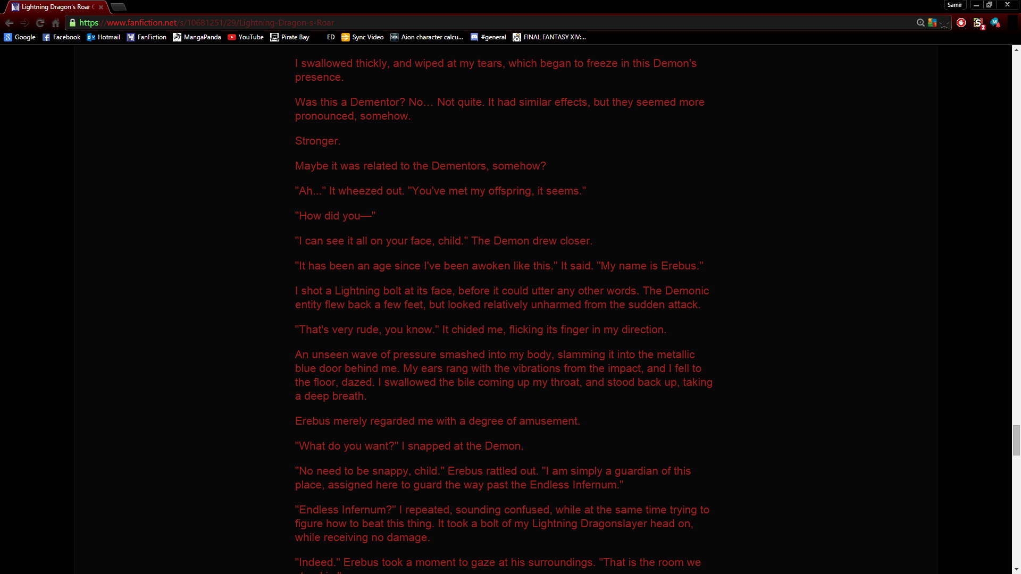Click the forward navigation arrow
The height and width of the screenshot is (574, 1021).
click(24, 23)
